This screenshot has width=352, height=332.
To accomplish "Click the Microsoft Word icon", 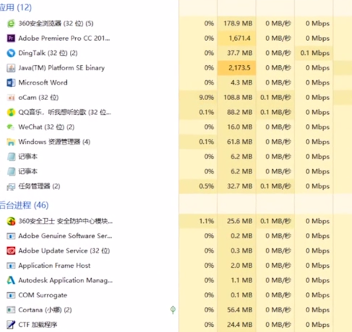I will tap(11, 83).
